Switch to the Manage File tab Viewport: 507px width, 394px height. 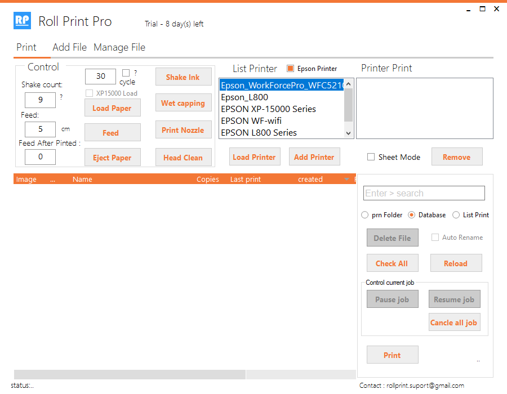pos(119,47)
